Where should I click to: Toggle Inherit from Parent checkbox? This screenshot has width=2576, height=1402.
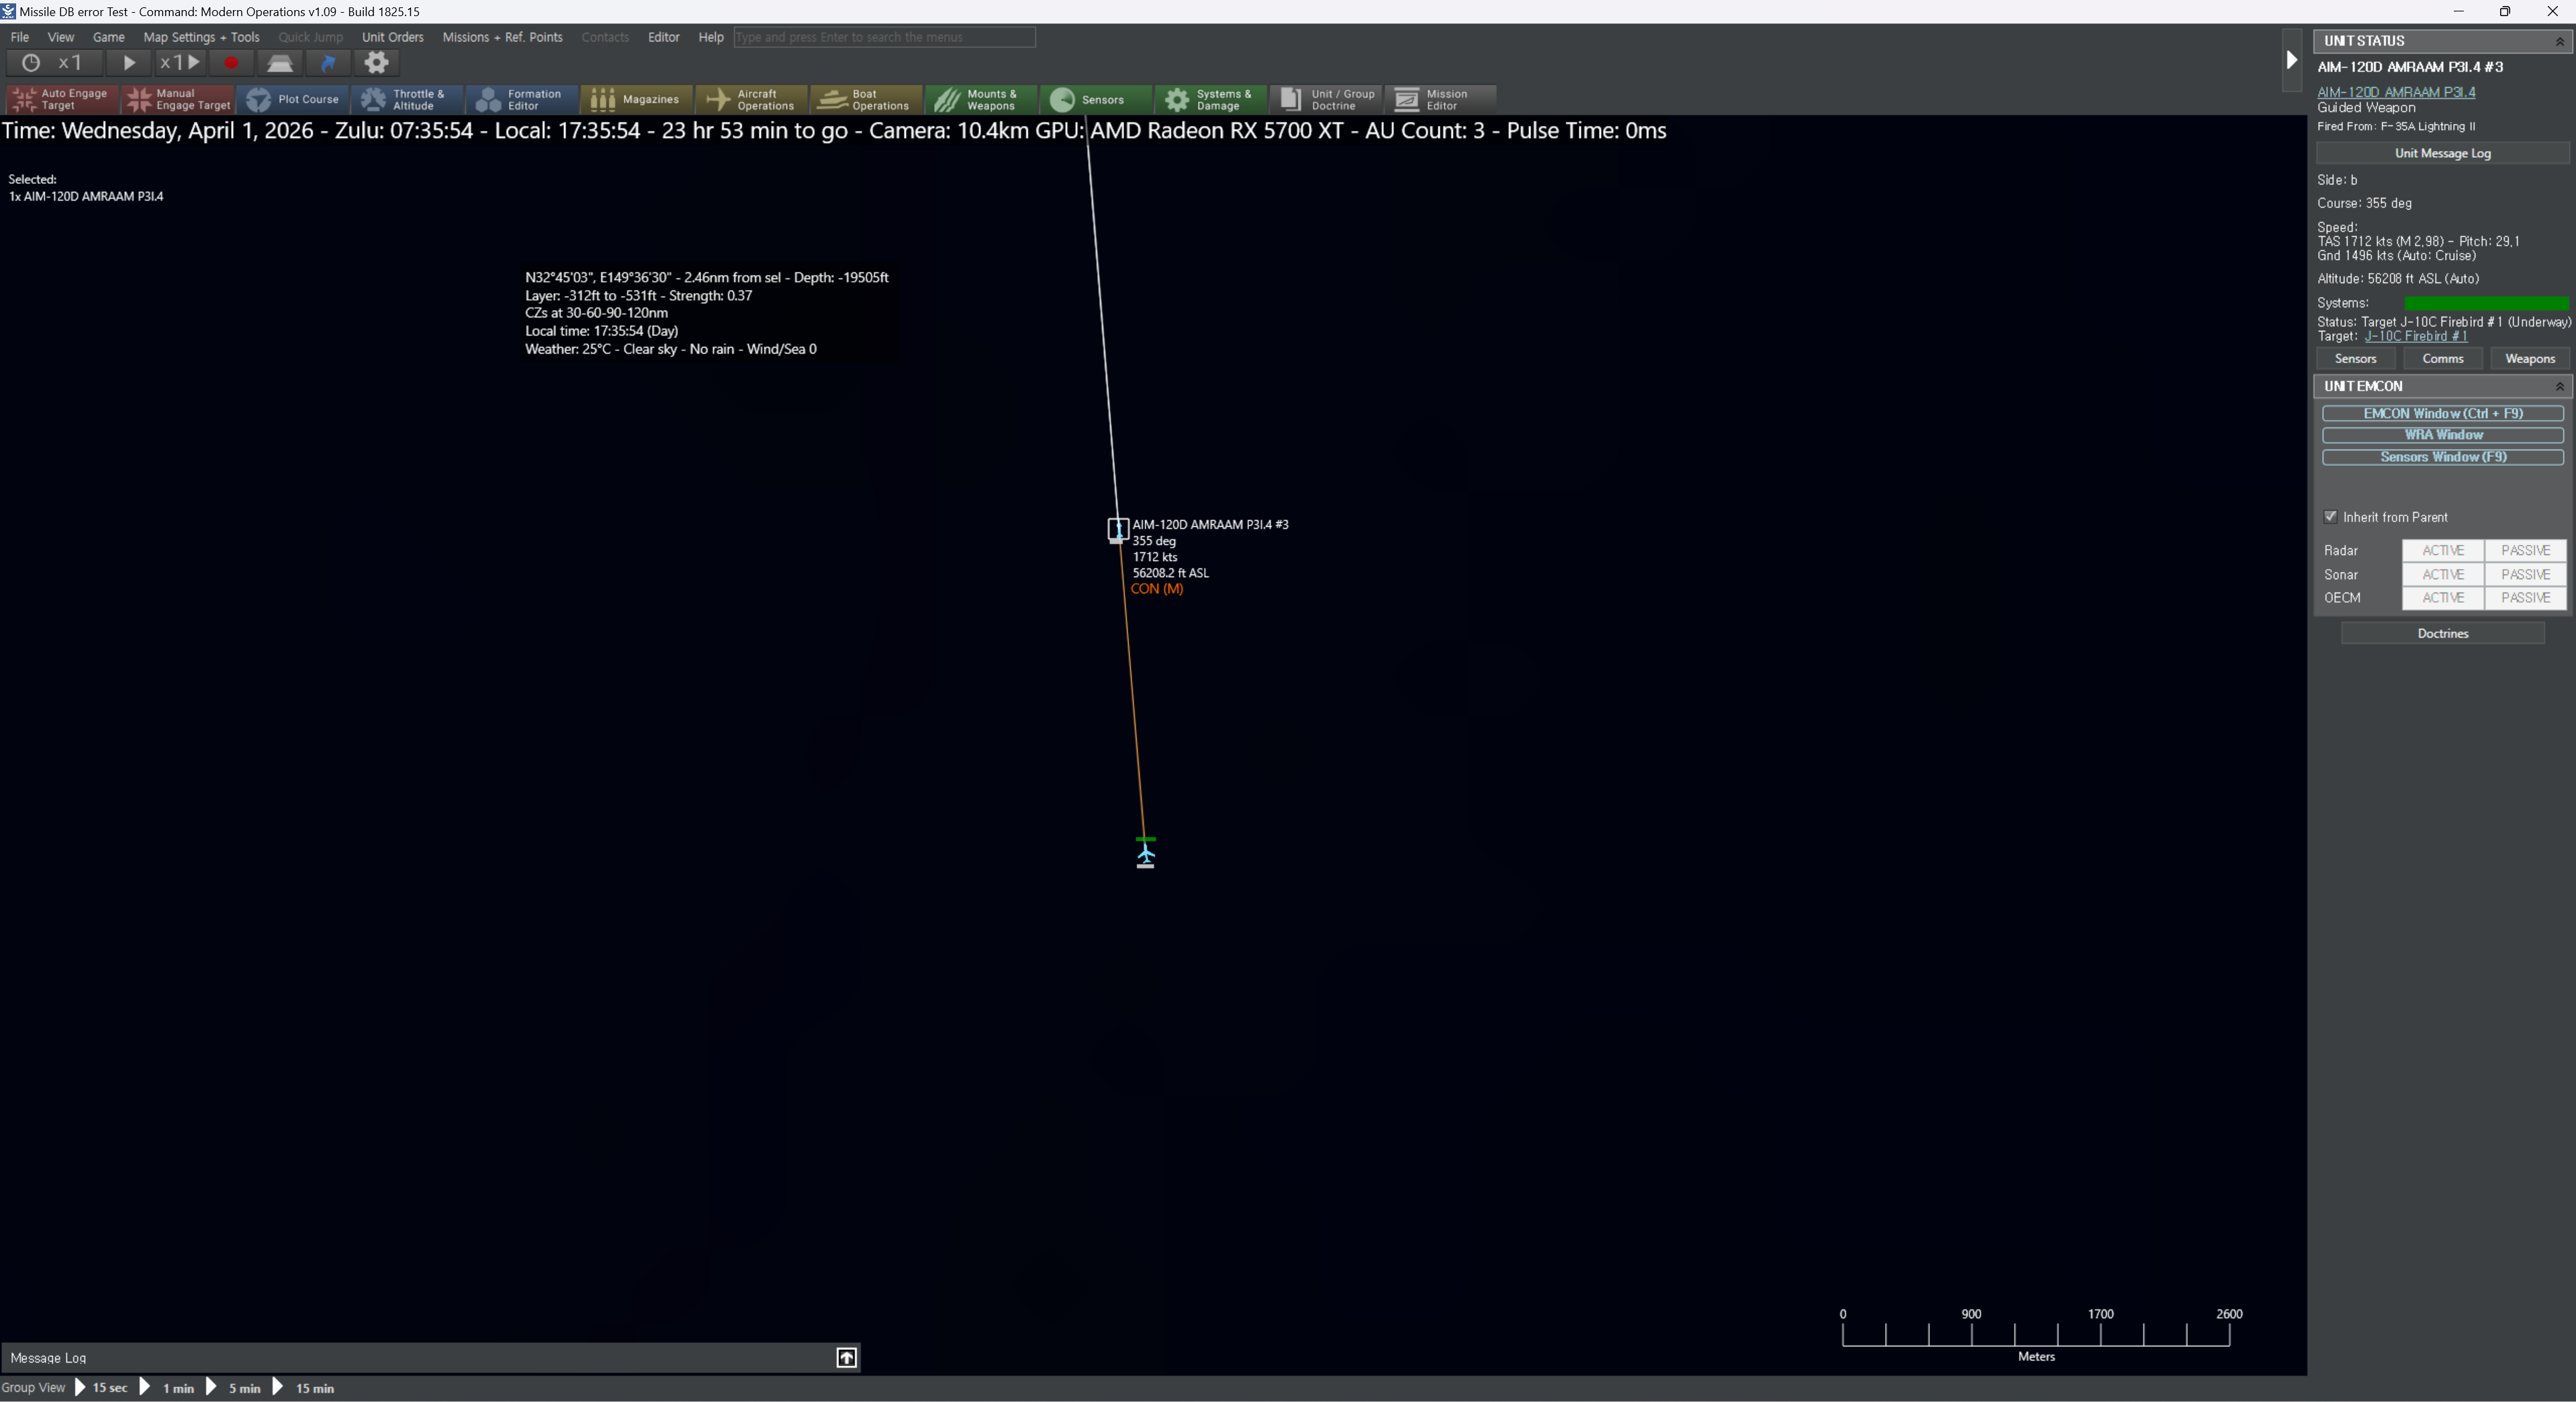[2331, 517]
